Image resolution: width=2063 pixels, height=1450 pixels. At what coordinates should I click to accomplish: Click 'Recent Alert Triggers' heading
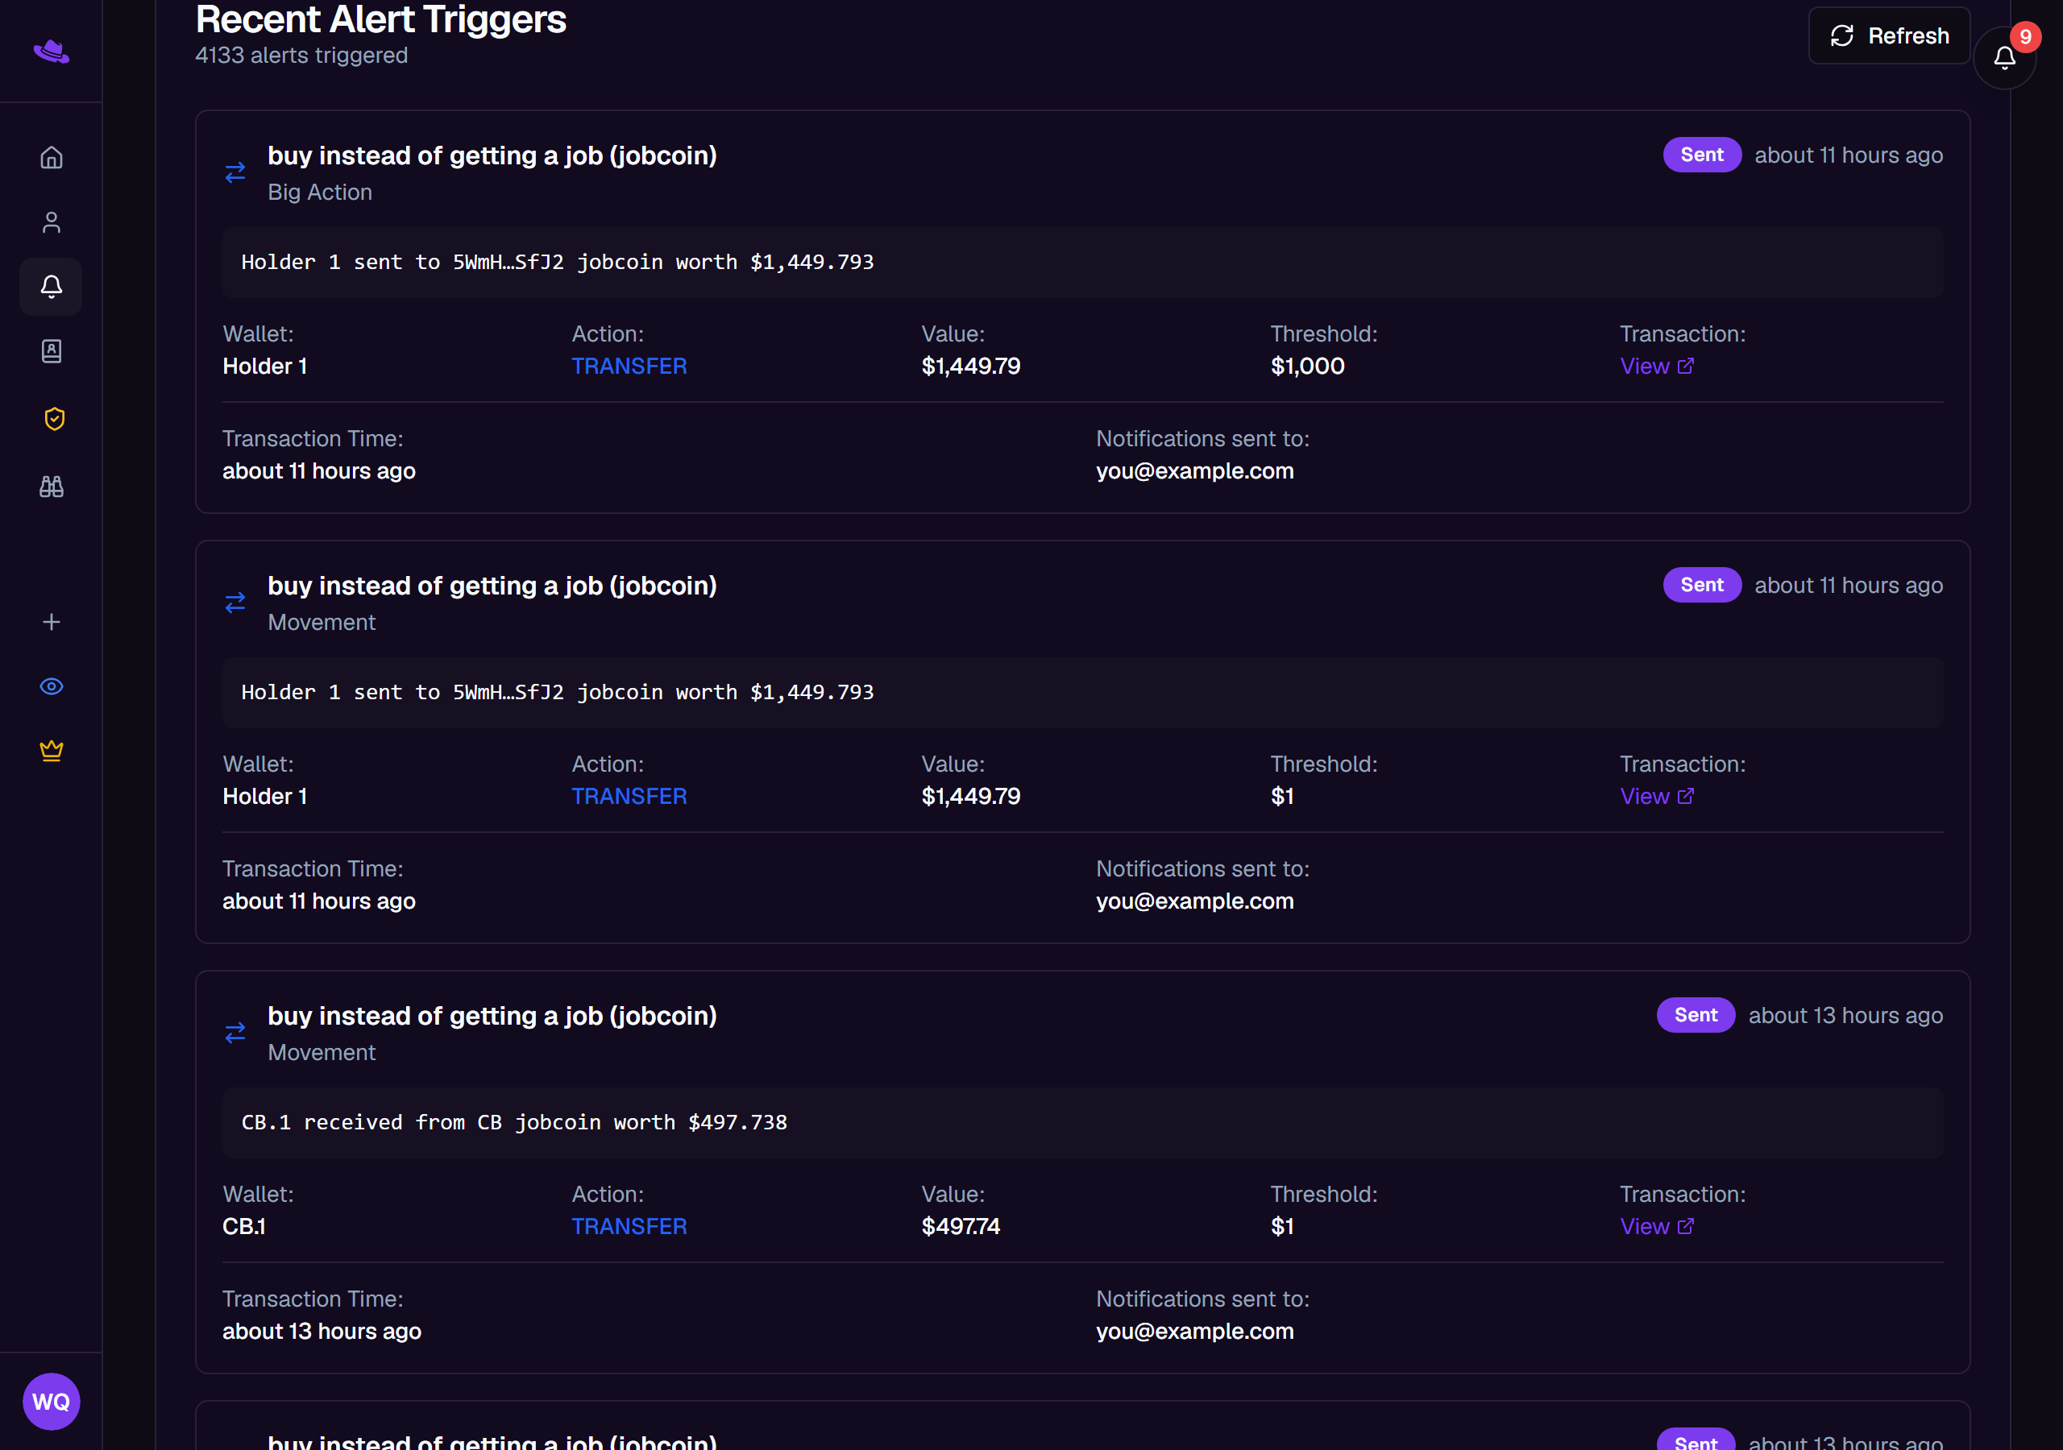(381, 19)
